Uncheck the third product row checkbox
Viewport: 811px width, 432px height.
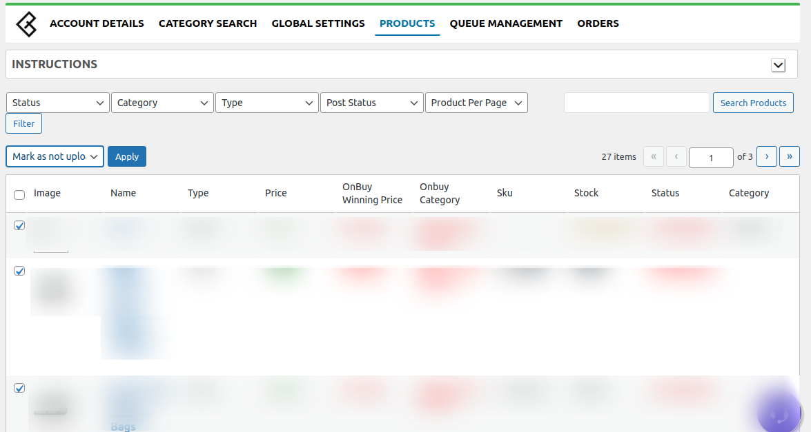click(x=19, y=388)
